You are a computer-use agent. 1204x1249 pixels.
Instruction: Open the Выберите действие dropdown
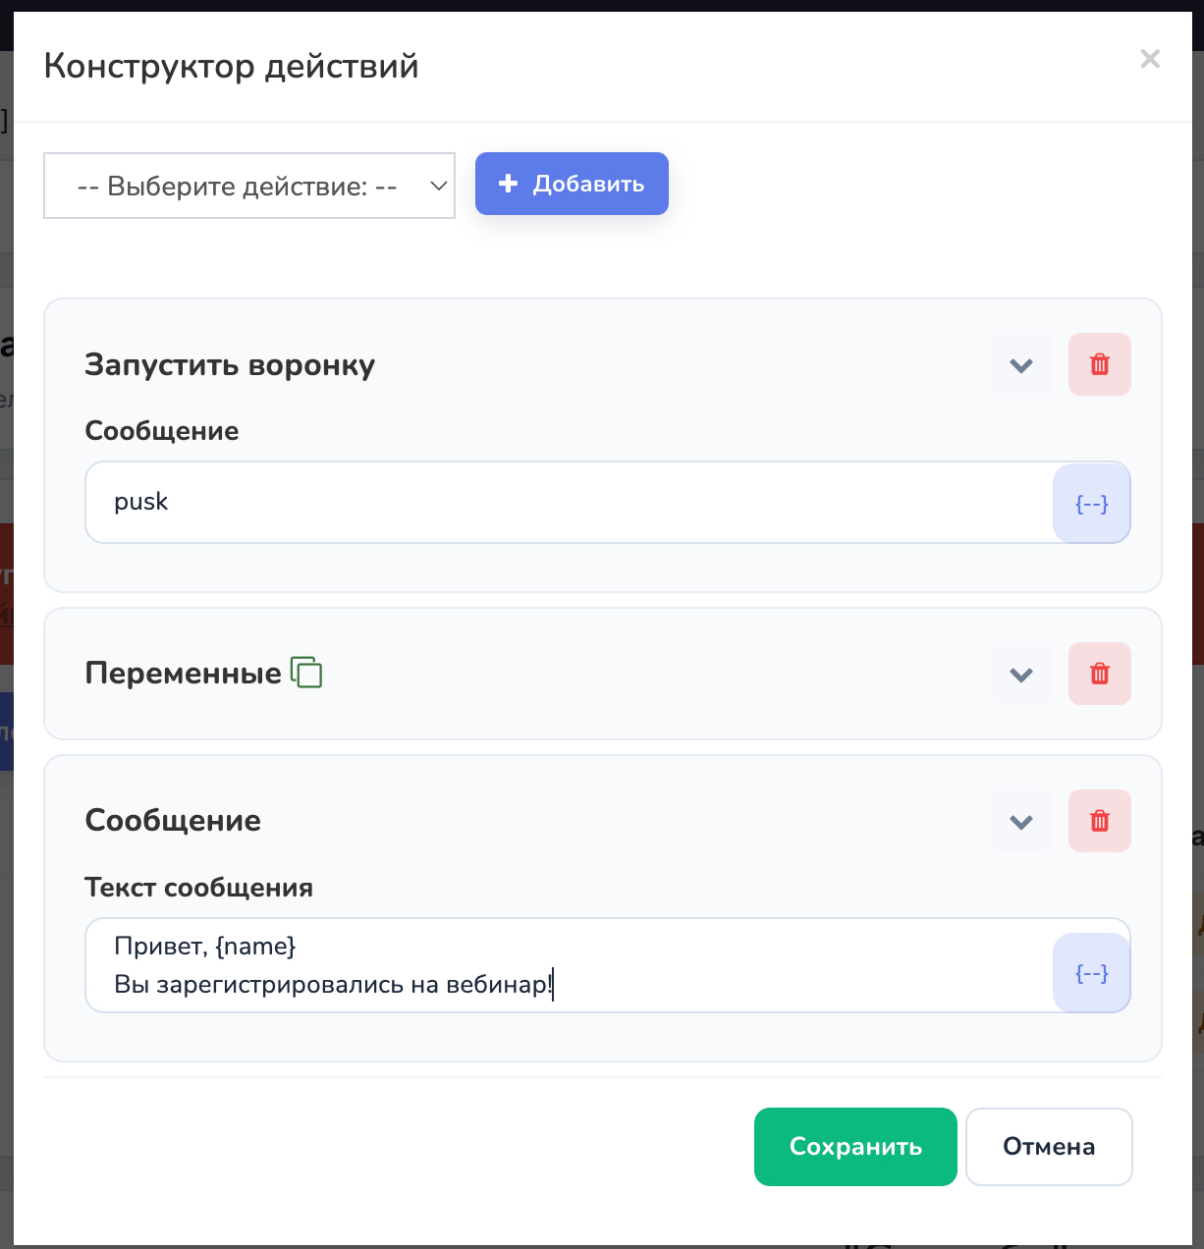(249, 186)
